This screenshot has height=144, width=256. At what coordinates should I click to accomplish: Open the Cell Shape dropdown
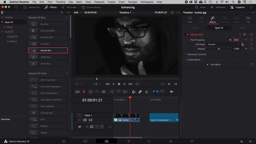point(224,44)
